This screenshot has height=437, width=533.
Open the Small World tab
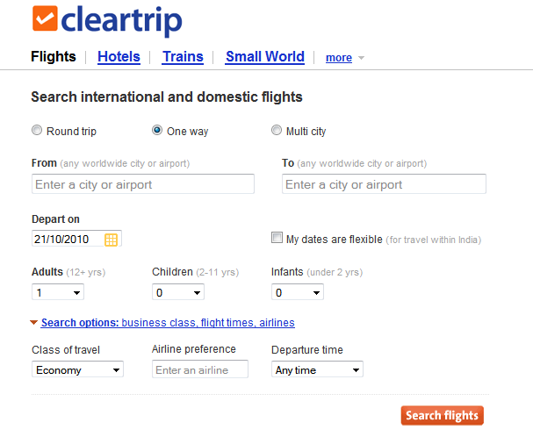pos(264,57)
